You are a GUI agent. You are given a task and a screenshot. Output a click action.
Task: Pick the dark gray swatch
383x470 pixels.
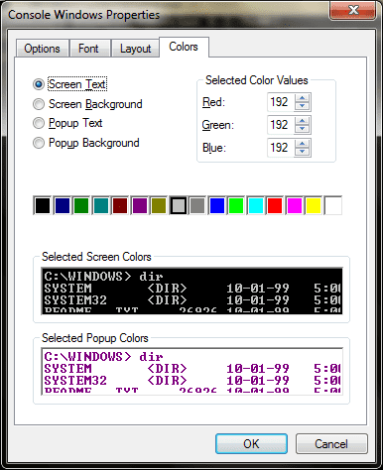click(197, 205)
